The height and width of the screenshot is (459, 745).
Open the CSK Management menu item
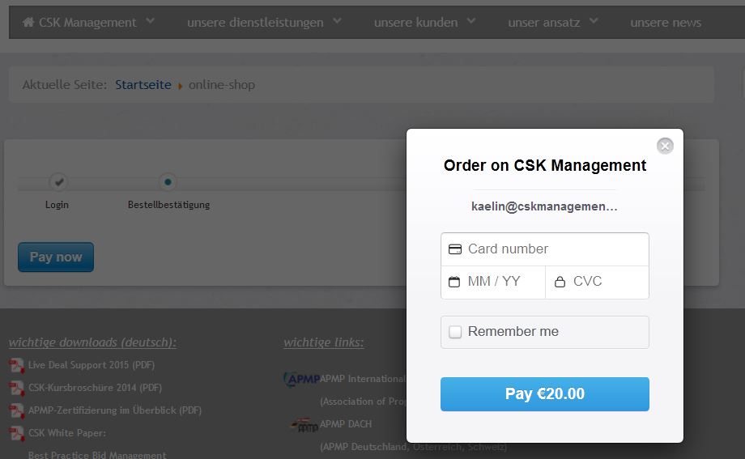point(87,23)
